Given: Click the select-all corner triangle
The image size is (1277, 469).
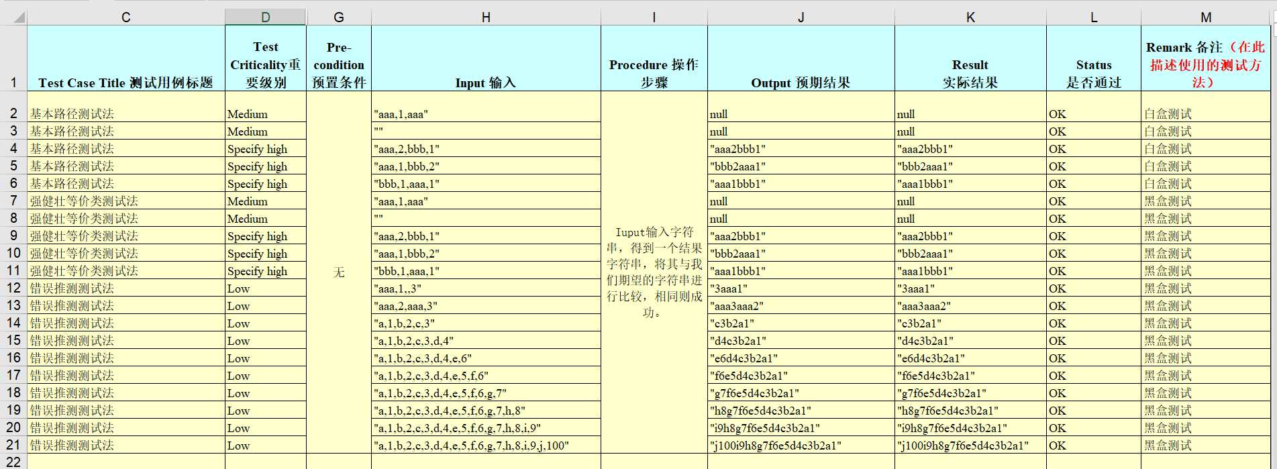Looking at the screenshot, I should click(x=19, y=17).
